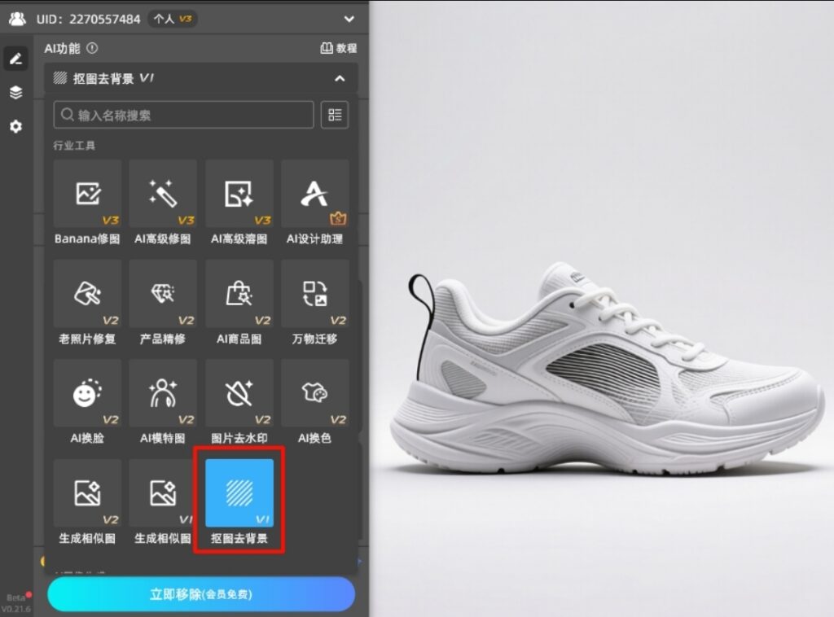This screenshot has height=617, width=834.
Task: Open the 图片去水印 watermark removal tool
Action: [x=239, y=395]
